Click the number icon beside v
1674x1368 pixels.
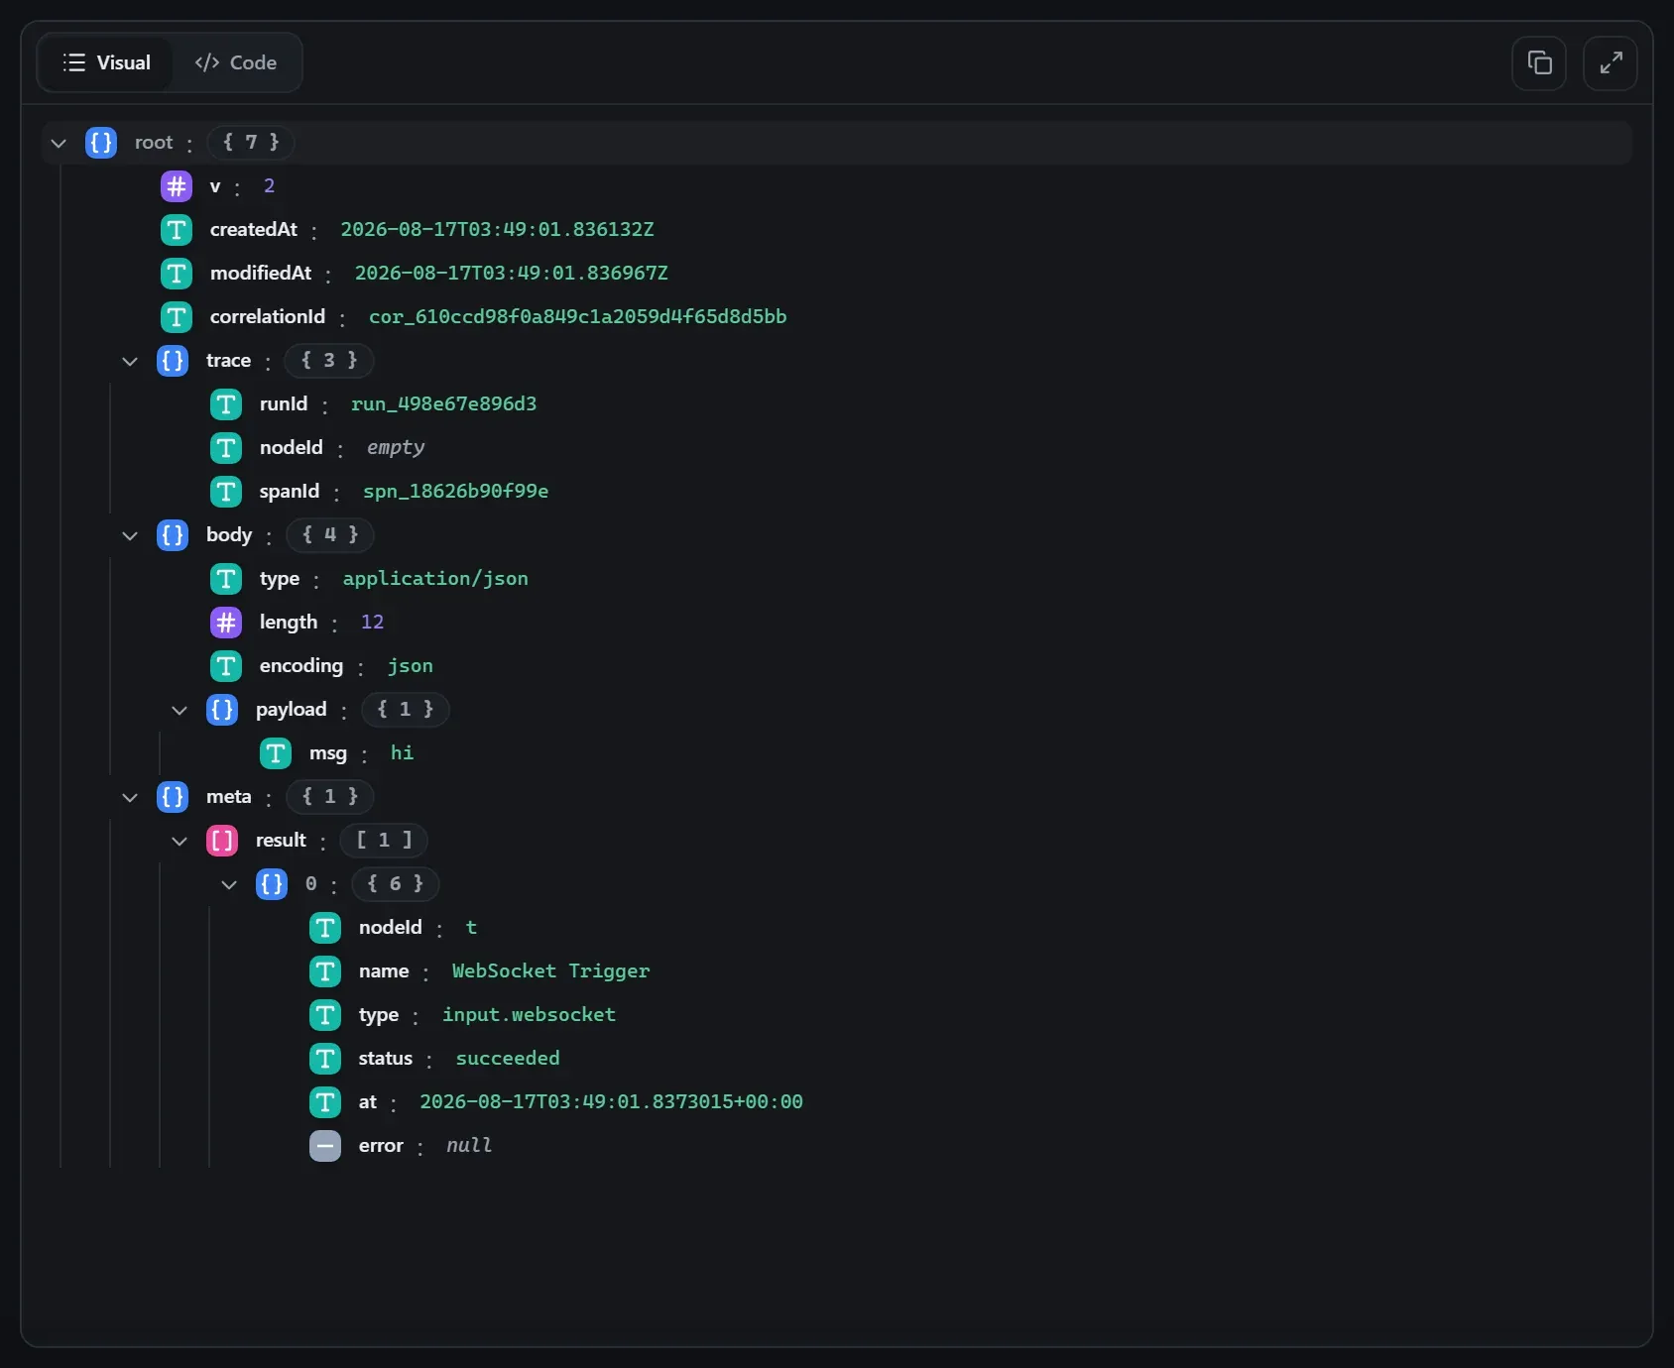(x=177, y=186)
